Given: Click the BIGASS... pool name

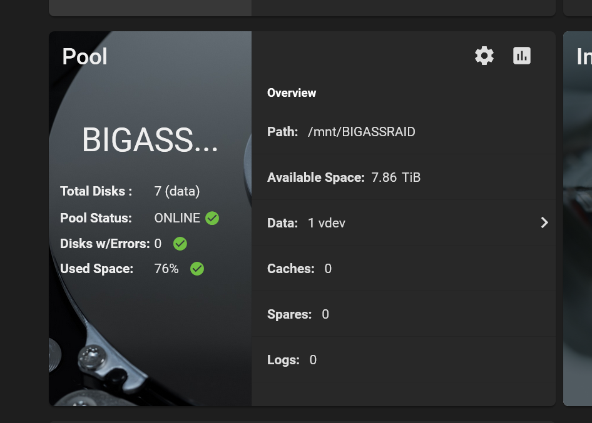Looking at the screenshot, I should 150,140.
